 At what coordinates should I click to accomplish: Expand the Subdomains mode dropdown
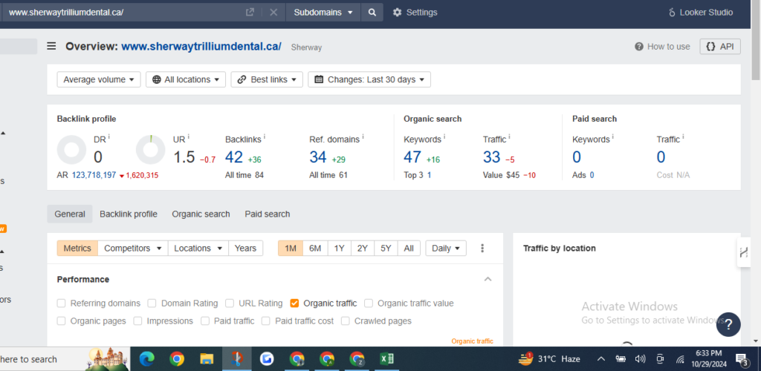point(323,12)
